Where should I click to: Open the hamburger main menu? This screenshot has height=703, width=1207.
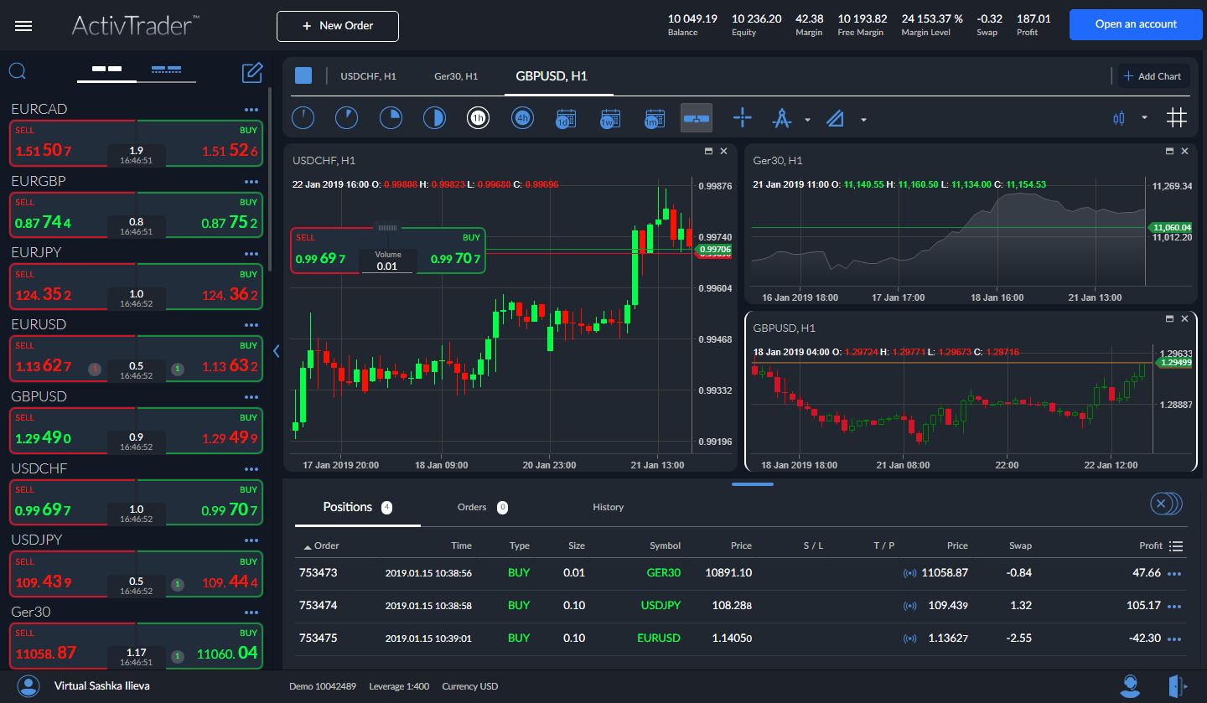coord(23,26)
